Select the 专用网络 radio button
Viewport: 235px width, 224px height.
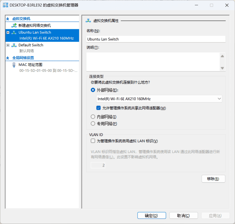click(93, 123)
